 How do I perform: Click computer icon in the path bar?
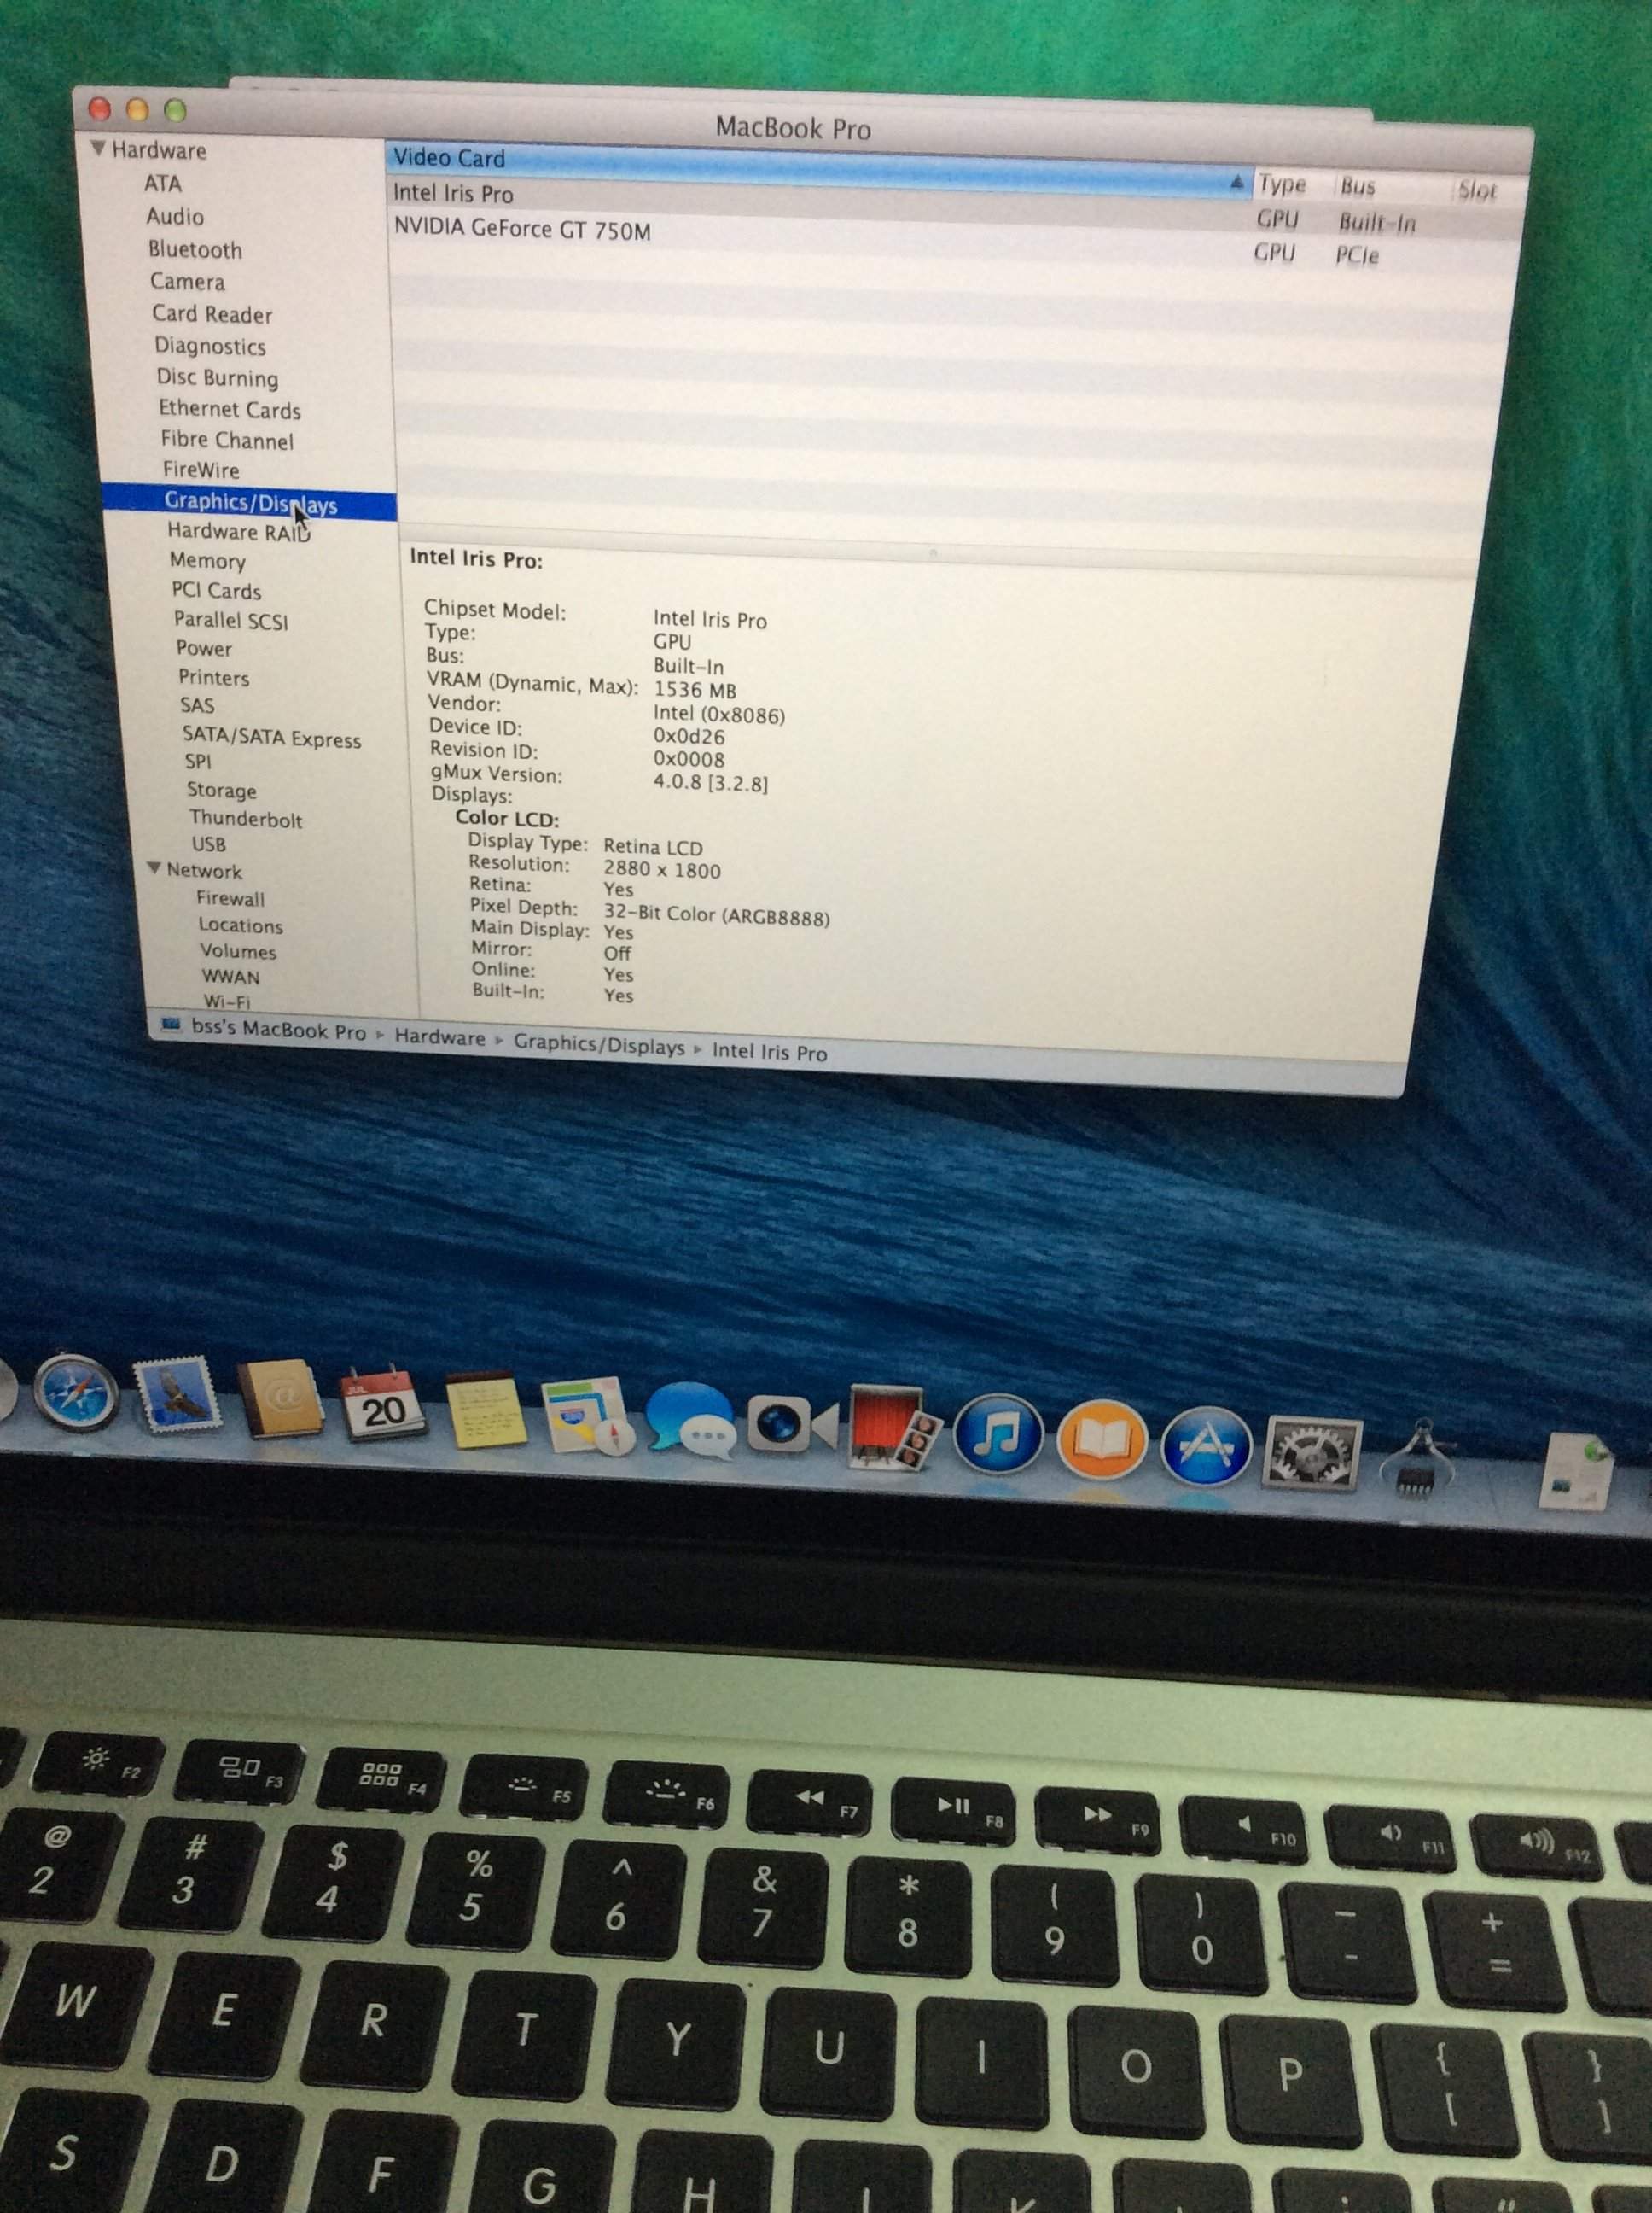pyautogui.click(x=171, y=1025)
